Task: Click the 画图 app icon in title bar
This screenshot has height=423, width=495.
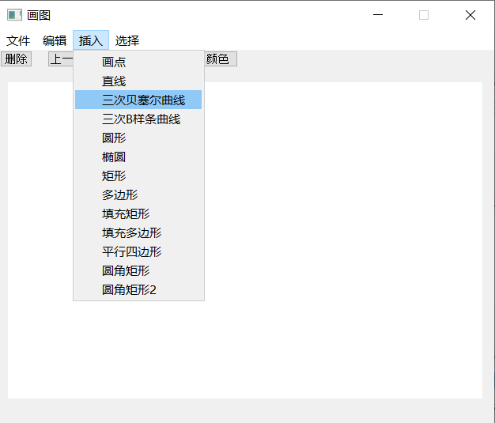Action: [x=14, y=15]
